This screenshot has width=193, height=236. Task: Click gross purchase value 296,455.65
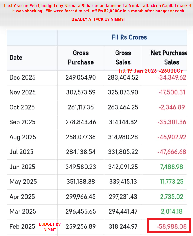click(81, 211)
